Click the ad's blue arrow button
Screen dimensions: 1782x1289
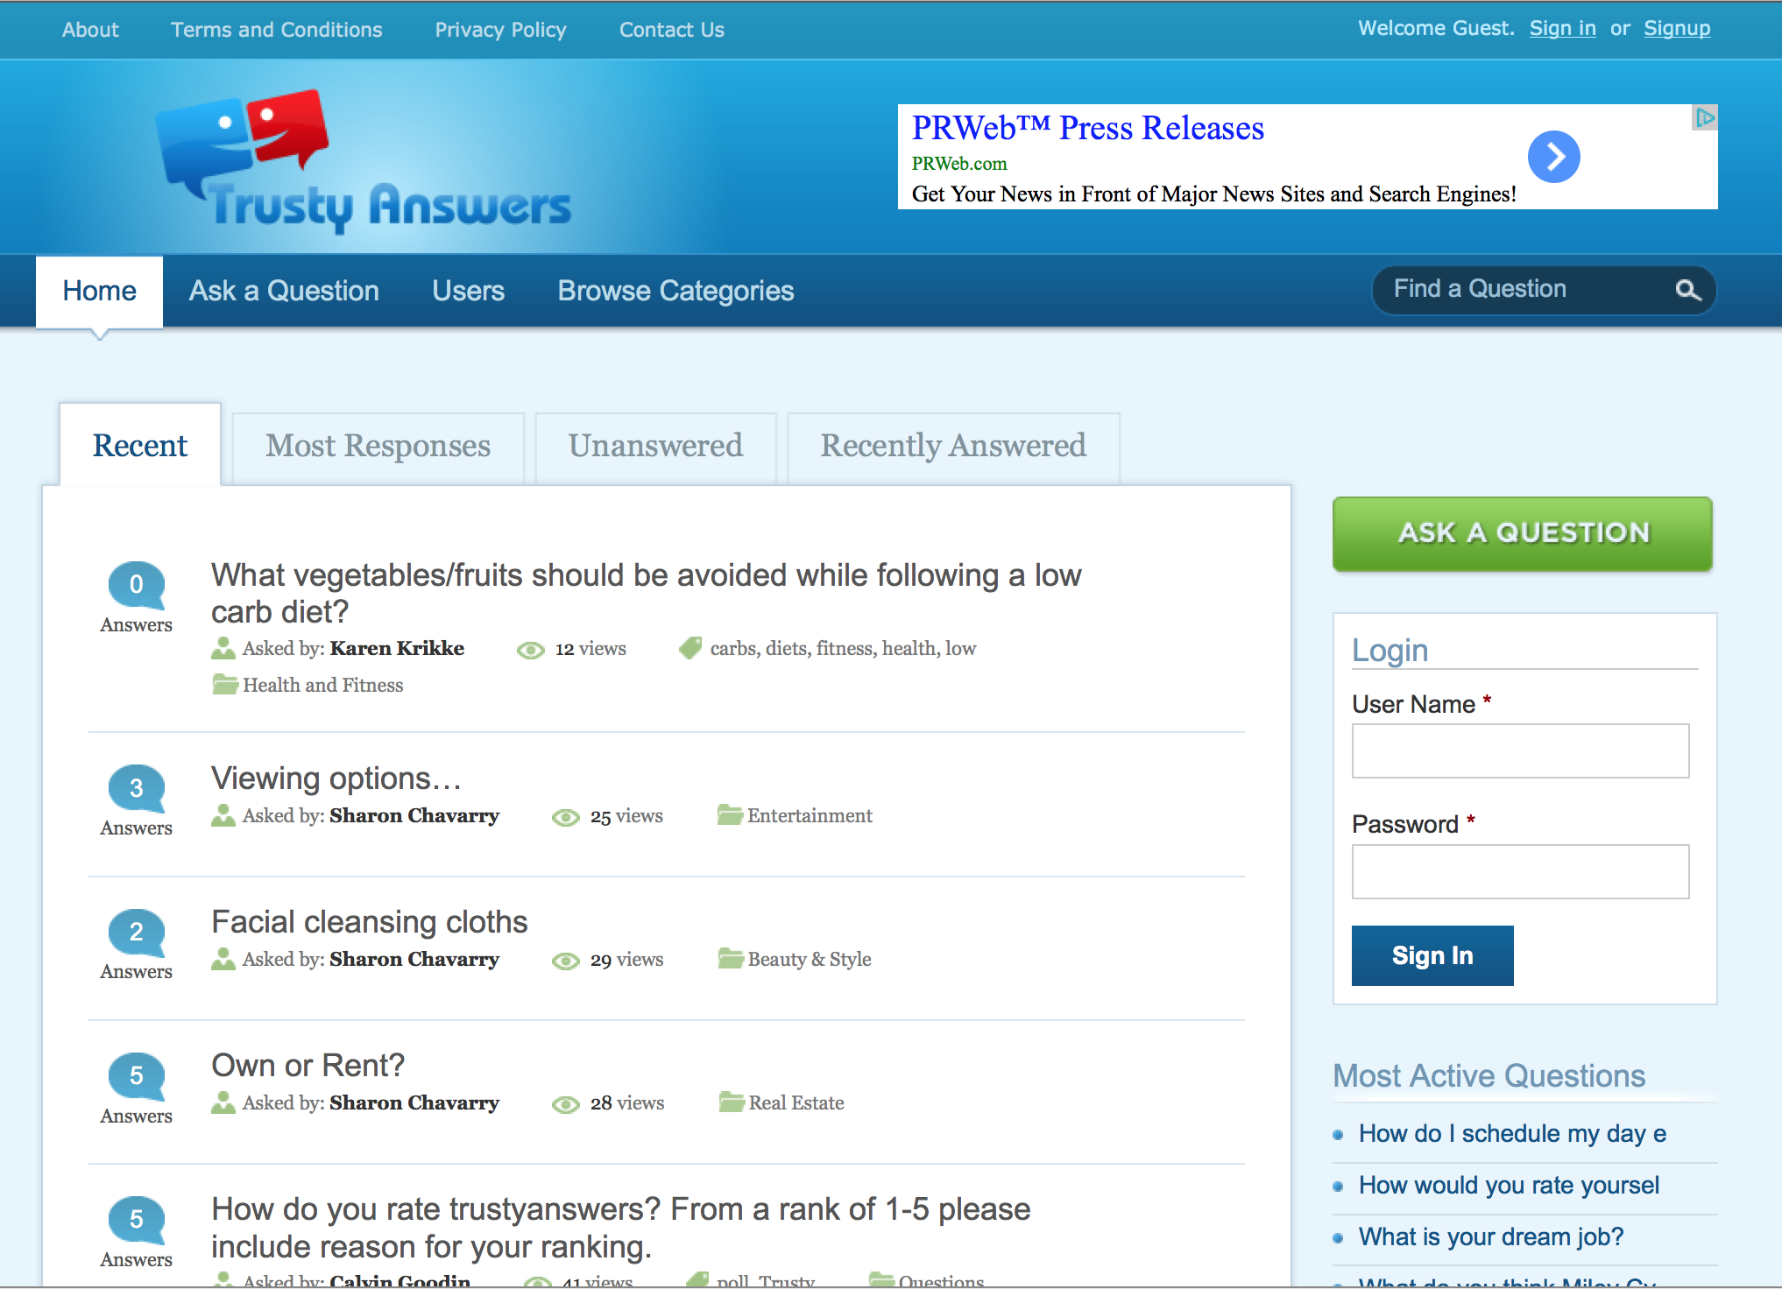point(1553,157)
